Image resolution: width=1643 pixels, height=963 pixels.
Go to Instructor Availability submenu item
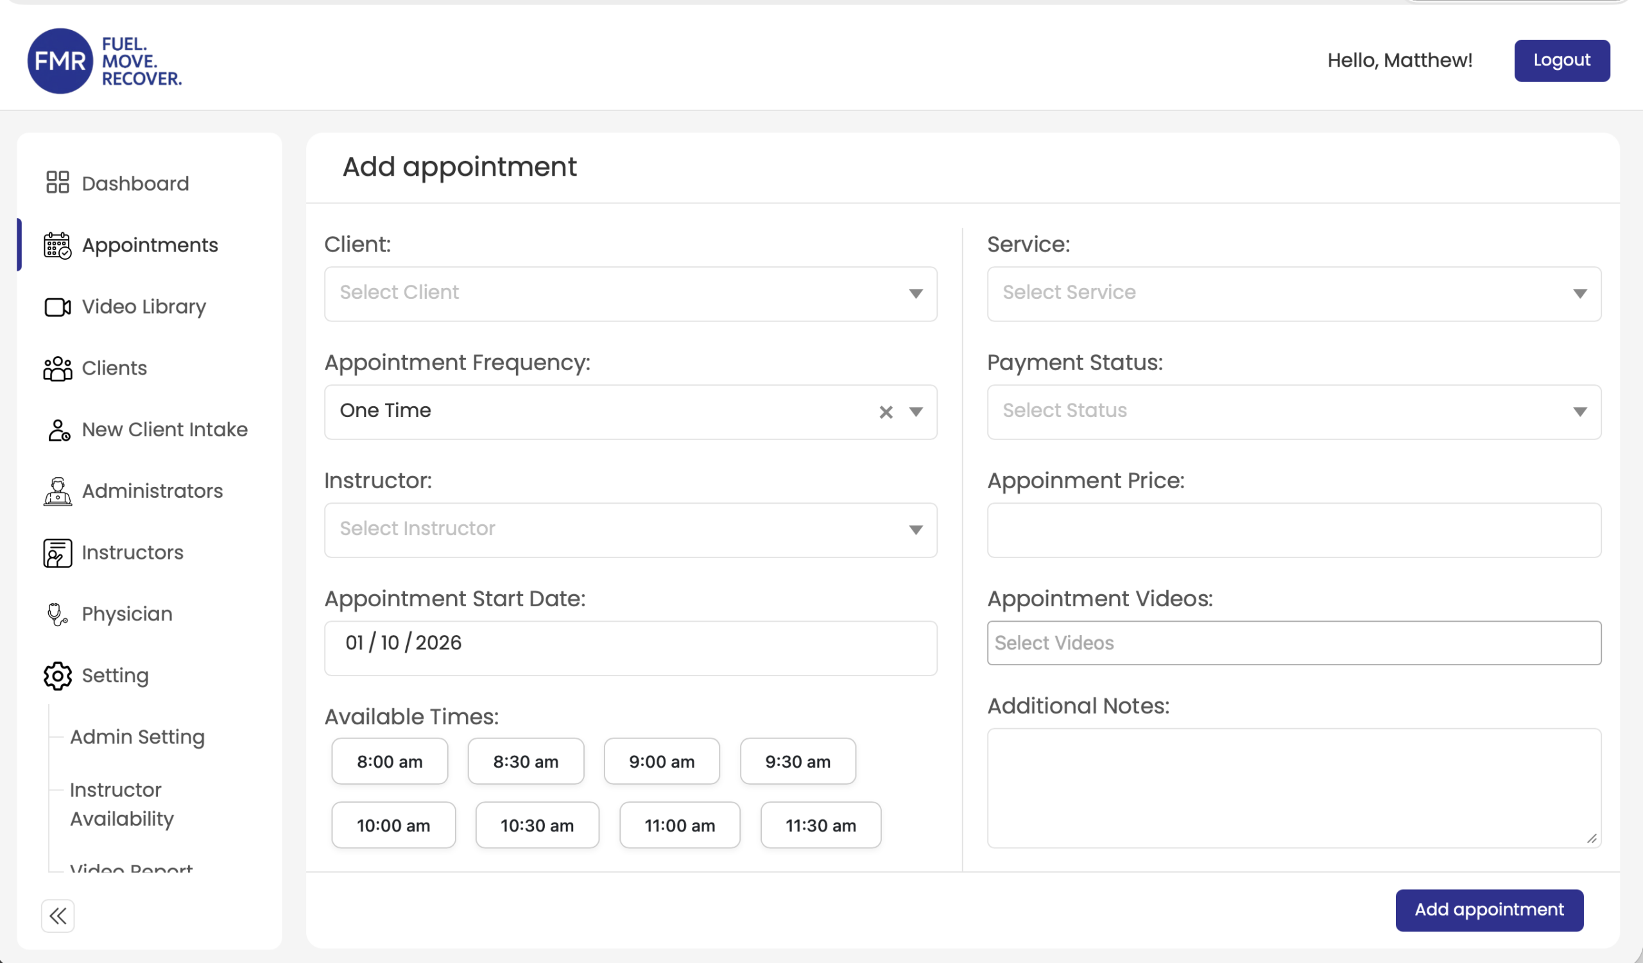coord(122,804)
